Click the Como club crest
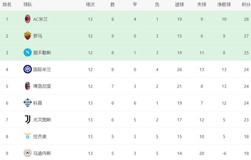Screen dimensions: 251x160 [27, 103]
